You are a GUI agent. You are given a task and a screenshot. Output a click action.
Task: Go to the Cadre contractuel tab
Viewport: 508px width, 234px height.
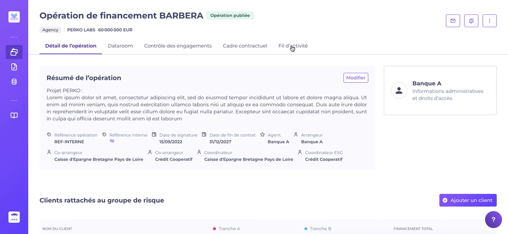click(x=245, y=46)
